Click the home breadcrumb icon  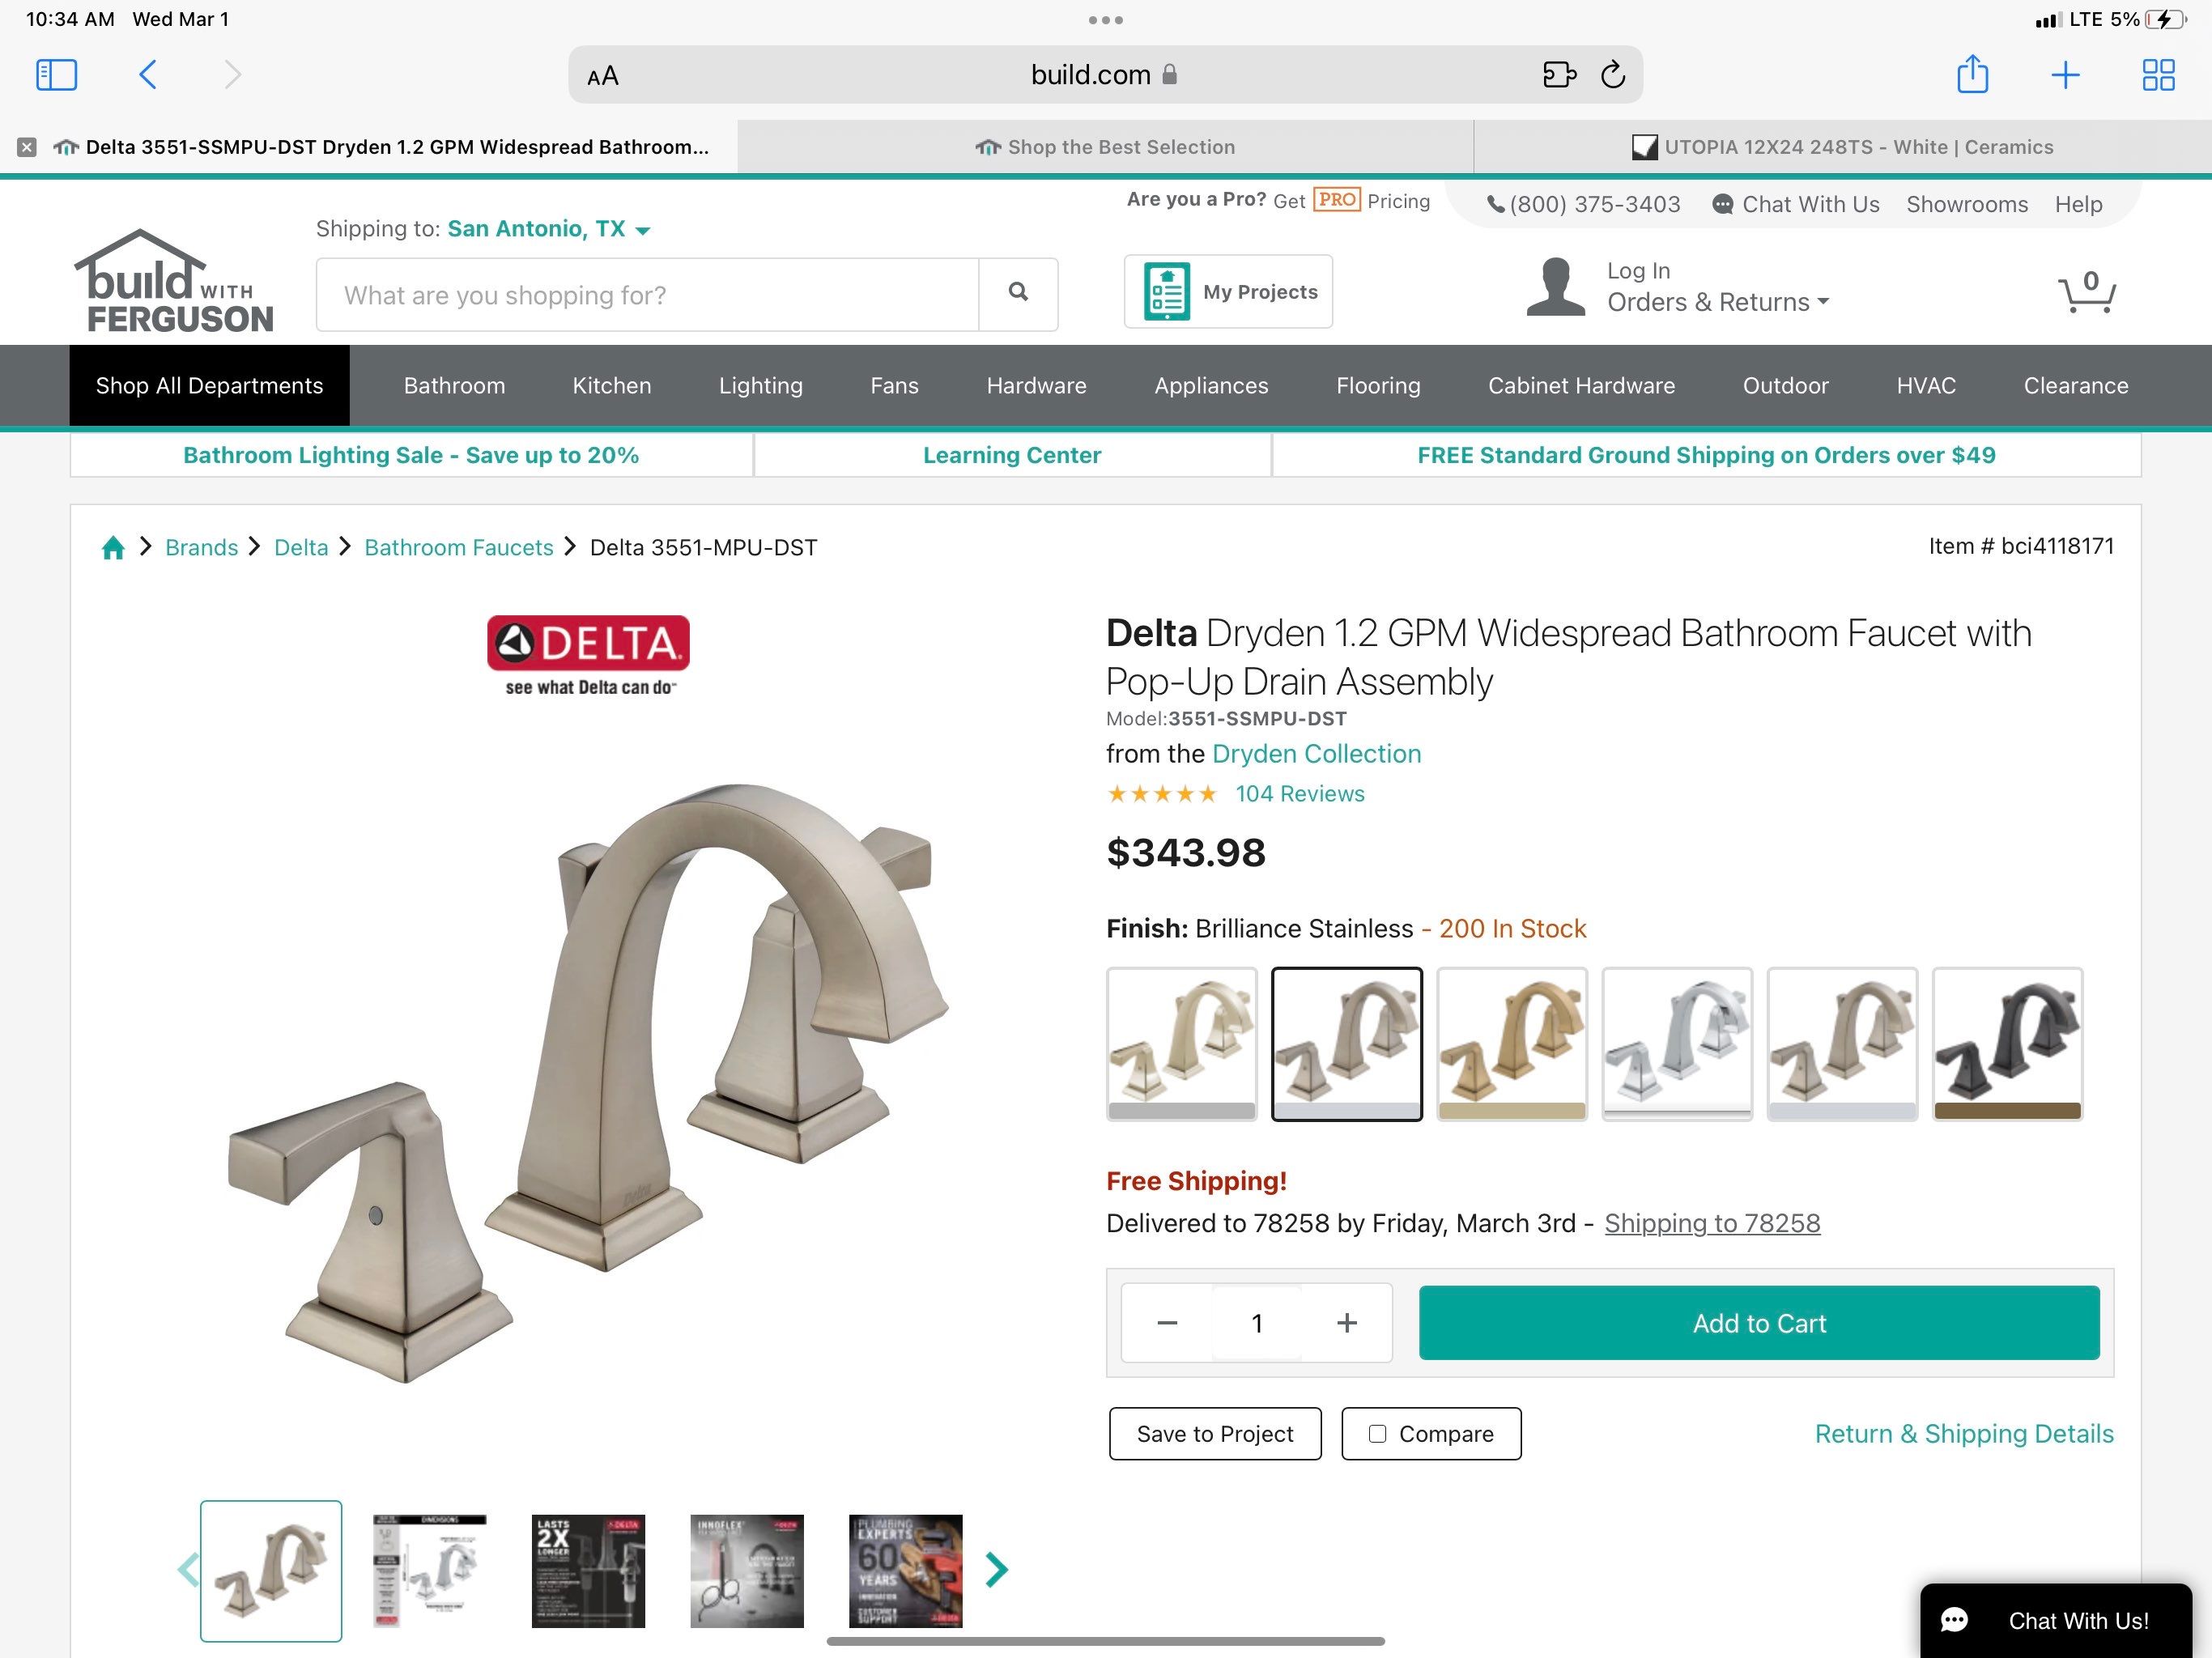(113, 548)
